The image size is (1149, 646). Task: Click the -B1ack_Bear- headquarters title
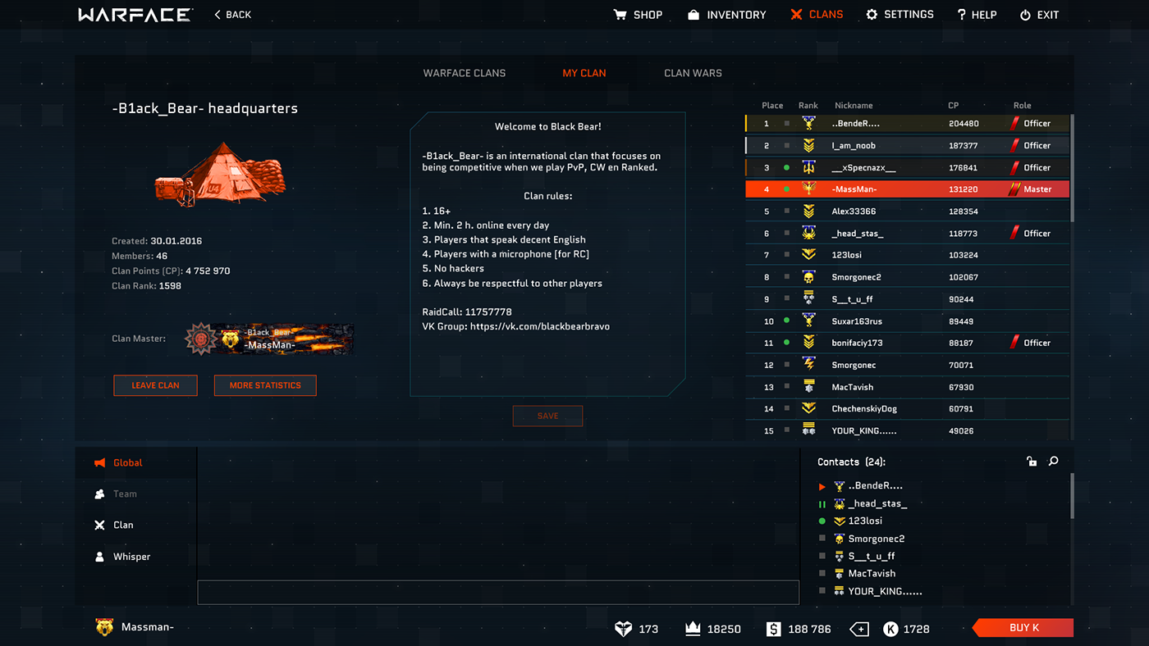(x=205, y=108)
